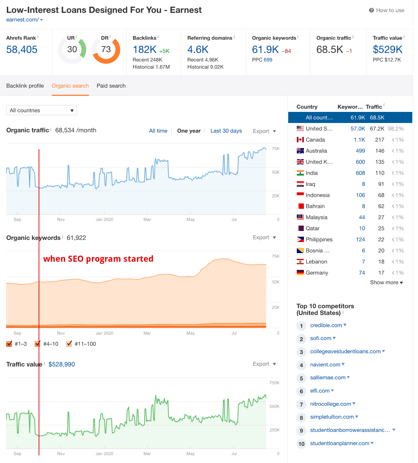This screenshot has height=463, width=418.
Task: Click the UR 30 donut chart
Action: pos(72,49)
